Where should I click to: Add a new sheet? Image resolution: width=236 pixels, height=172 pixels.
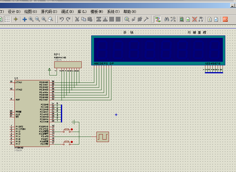pyautogui.click(x=188, y=19)
